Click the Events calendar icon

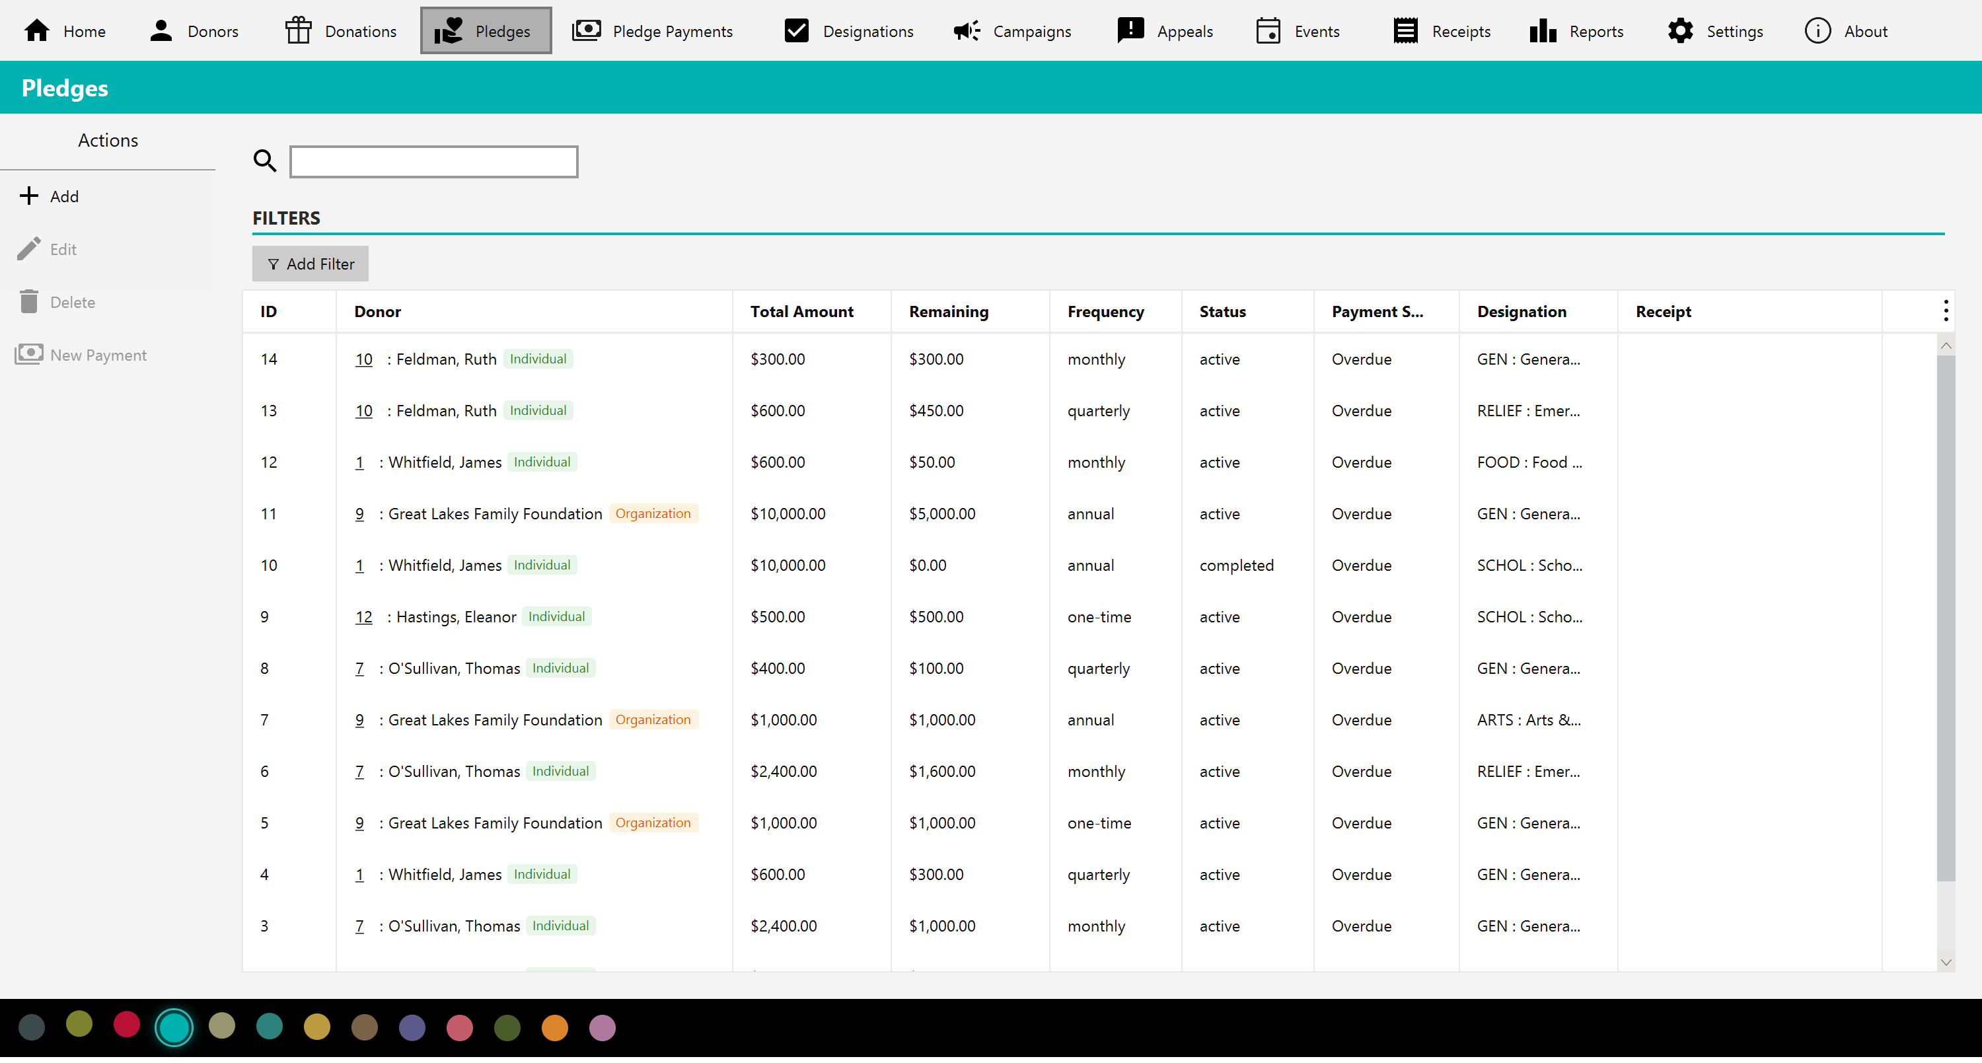[1268, 31]
